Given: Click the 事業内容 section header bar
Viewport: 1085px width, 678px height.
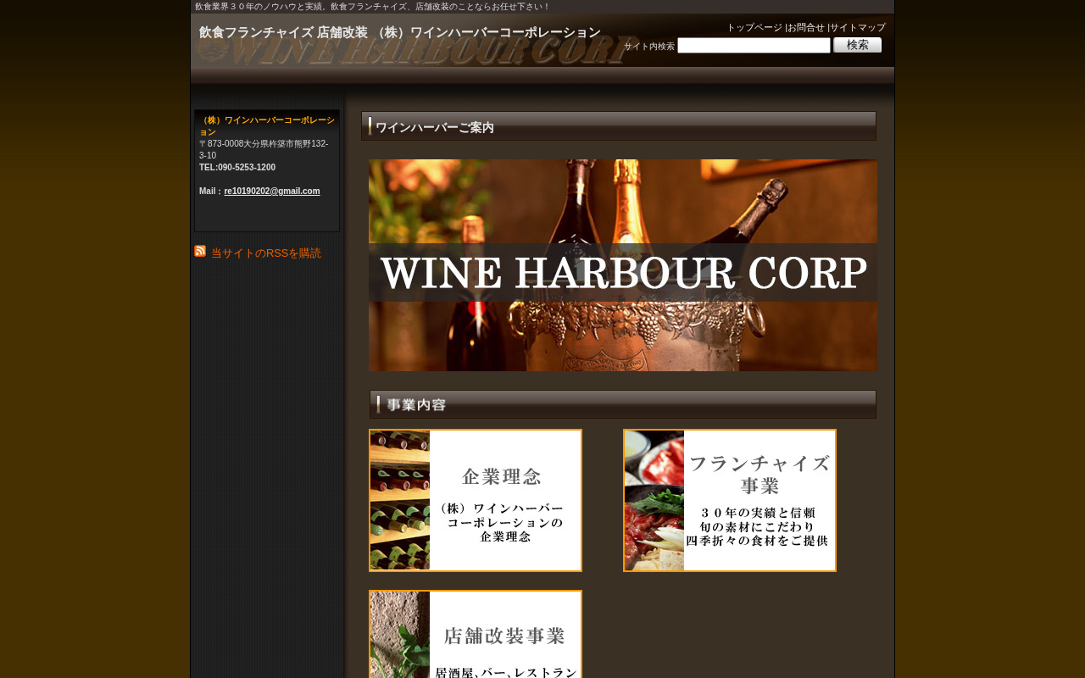Looking at the screenshot, I should (623, 404).
